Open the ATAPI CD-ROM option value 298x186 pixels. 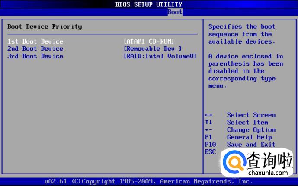coord(149,41)
